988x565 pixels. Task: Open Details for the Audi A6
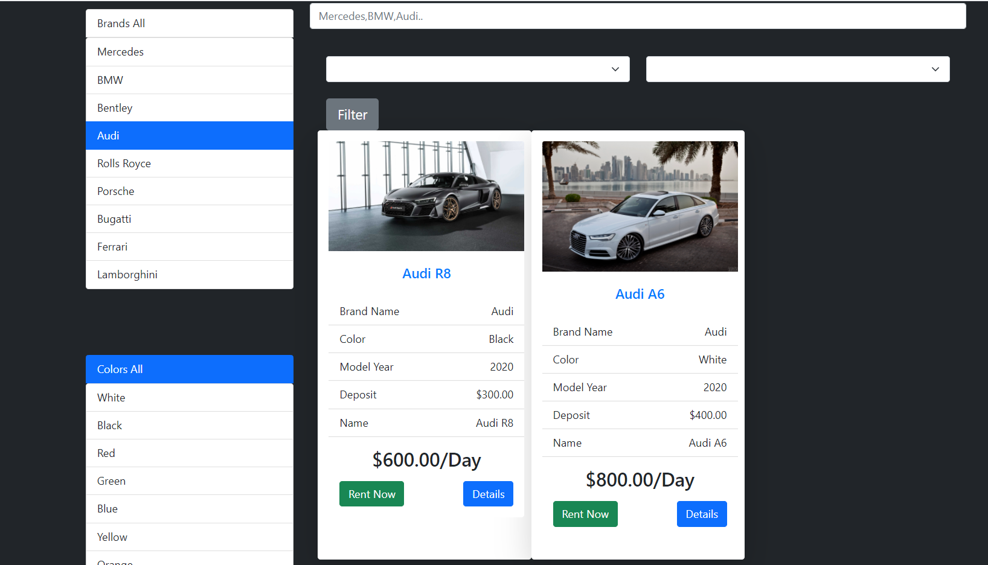point(701,514)
